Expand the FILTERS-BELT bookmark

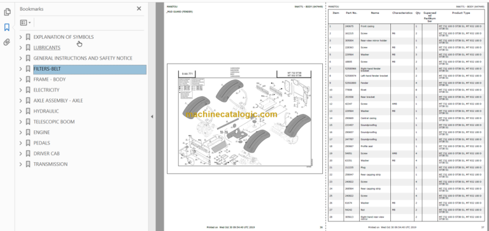[20, 69]
